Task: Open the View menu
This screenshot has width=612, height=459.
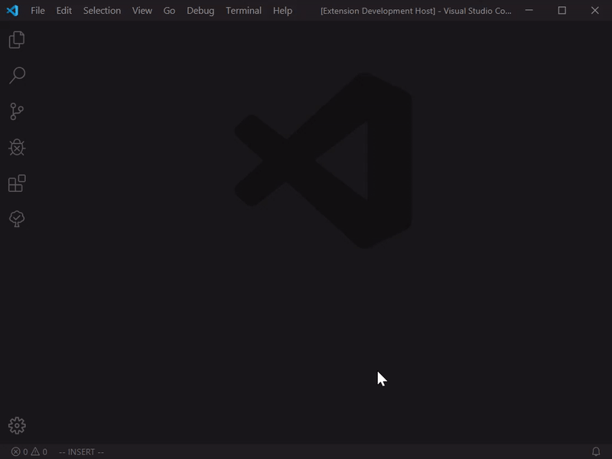Action: point(142,11)
